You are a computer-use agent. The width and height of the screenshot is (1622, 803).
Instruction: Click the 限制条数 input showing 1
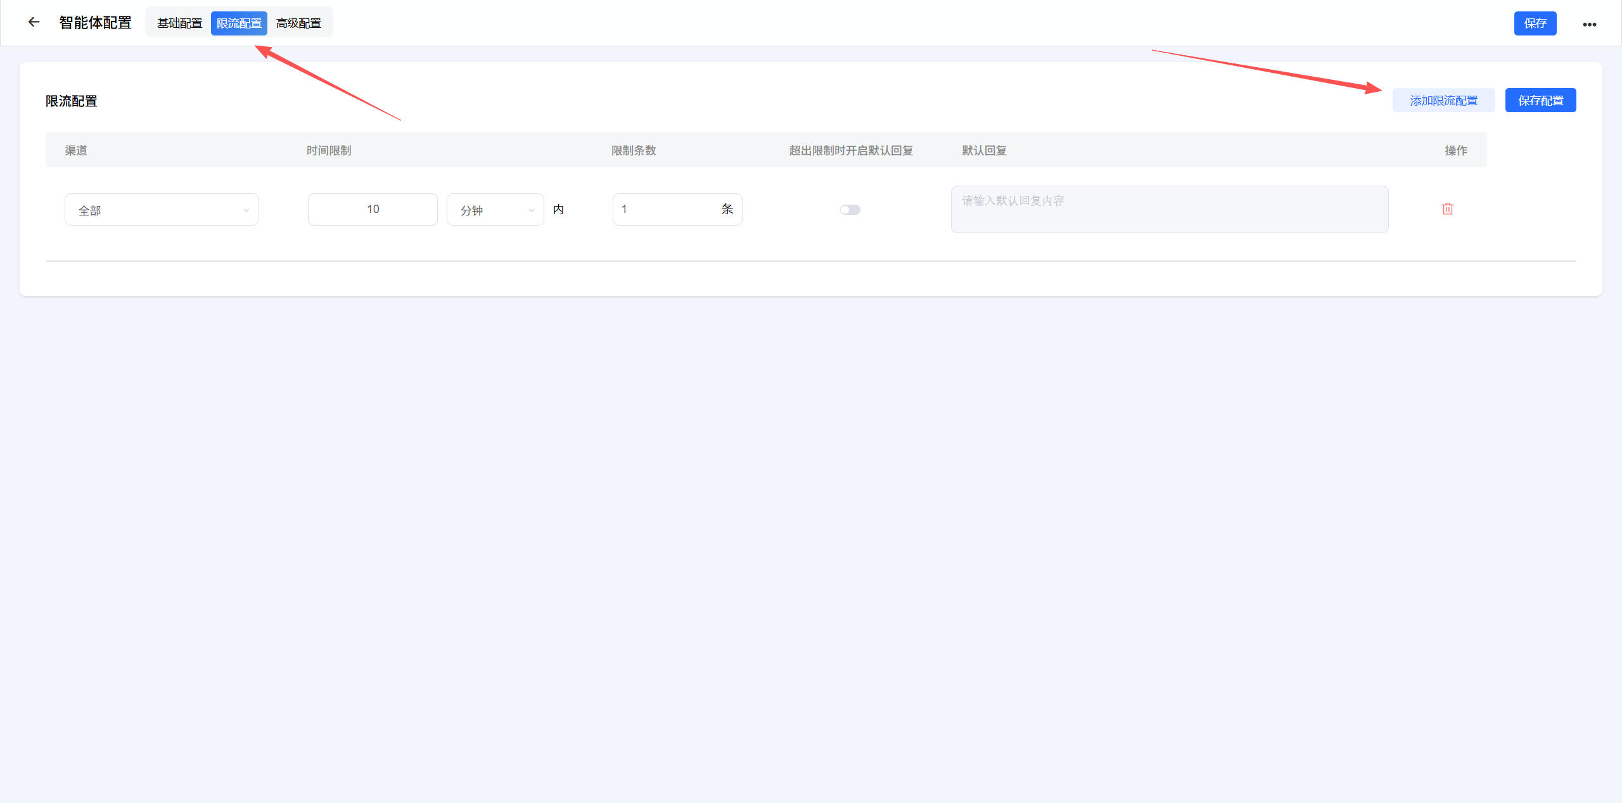click(665, 209)
